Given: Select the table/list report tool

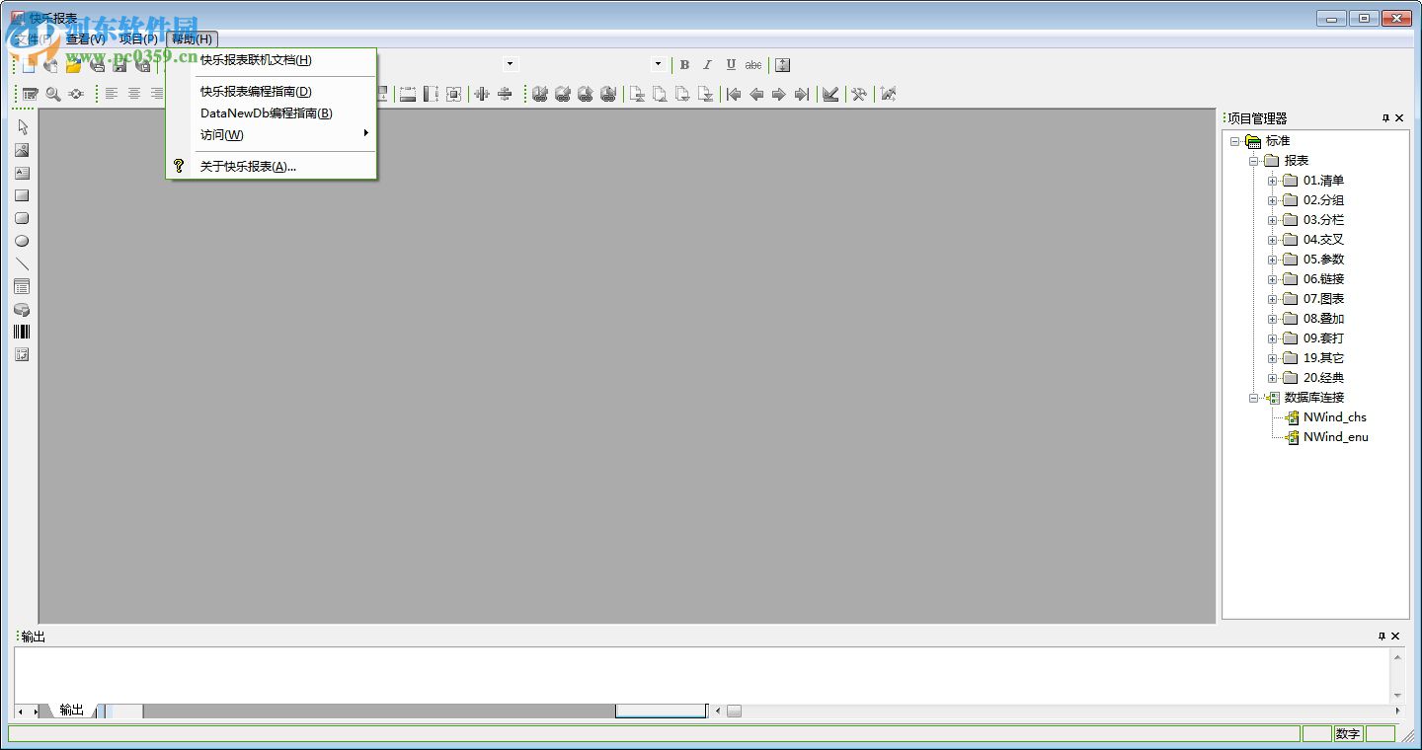Looking at the screenshot, I should pyautogui.click(x=22, y=287).
